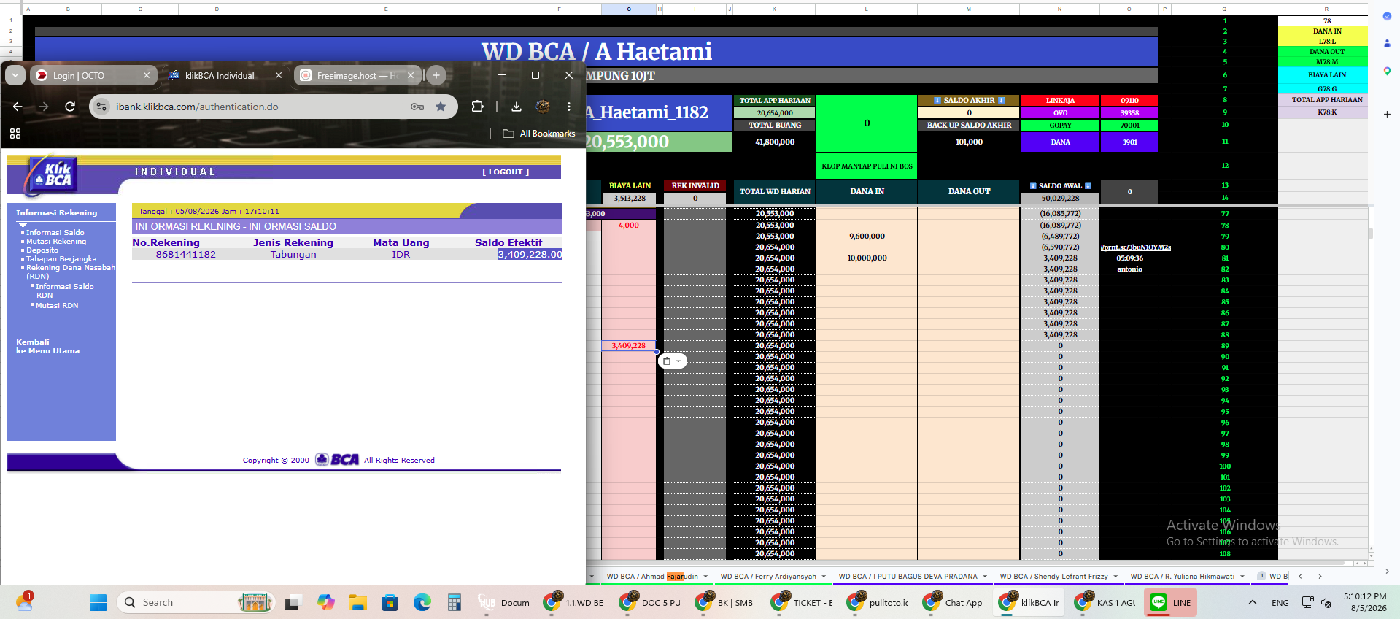Open the tab search dropdown in Chrome
Image resolution: width=1400 pixels, height=619 pixels.
point(15,75)
